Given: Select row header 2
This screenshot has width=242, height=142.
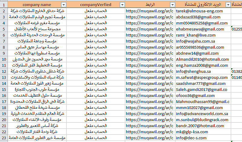Looking at the screenshot, I should 4,11.
